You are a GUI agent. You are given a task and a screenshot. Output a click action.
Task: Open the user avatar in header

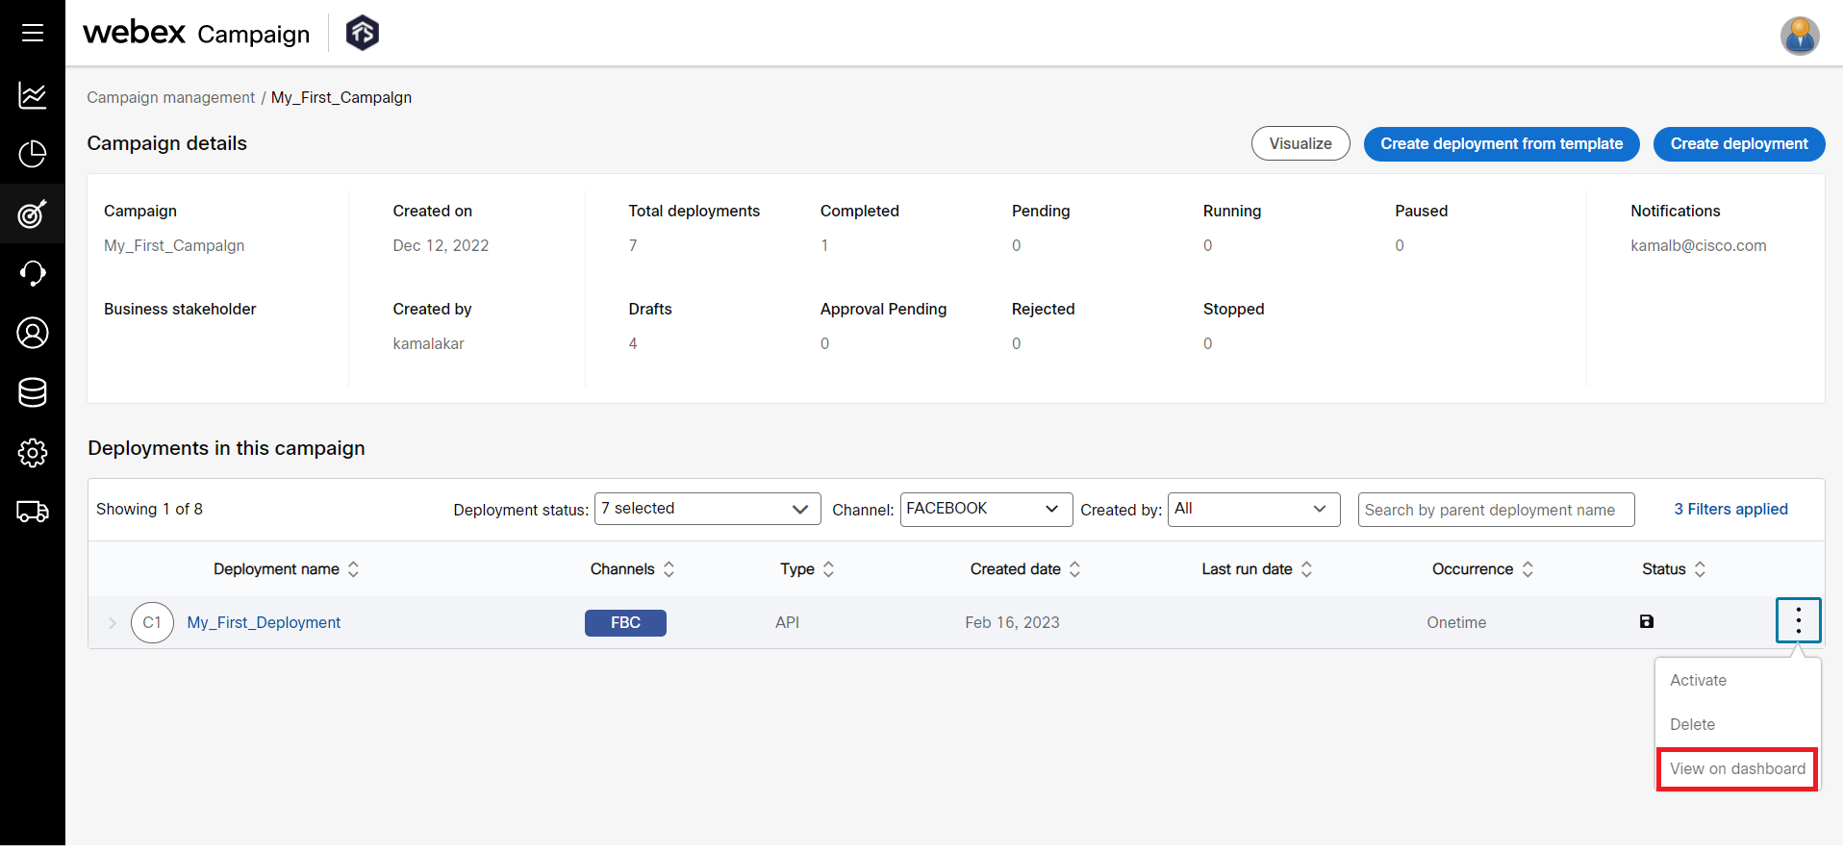(1799, 36)
